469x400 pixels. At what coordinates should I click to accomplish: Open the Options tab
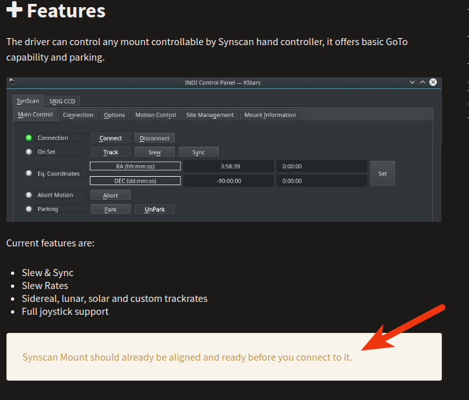pos(114,115)
